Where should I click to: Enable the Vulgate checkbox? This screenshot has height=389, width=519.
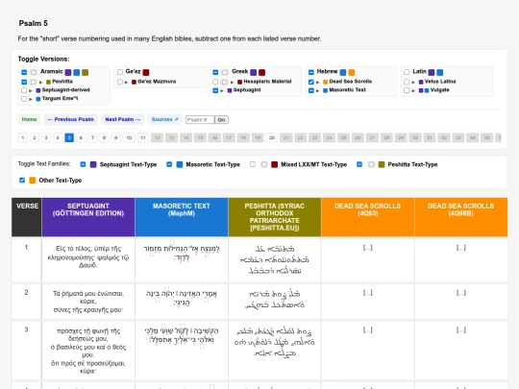point(407,90)
